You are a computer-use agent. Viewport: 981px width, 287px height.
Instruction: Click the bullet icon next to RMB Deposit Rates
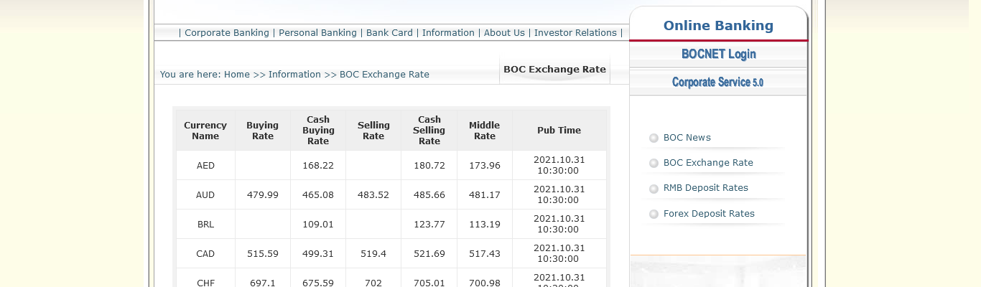click(654, 189)
